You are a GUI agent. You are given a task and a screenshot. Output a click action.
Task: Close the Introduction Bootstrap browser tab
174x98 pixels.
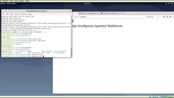(x=120, y=13)
